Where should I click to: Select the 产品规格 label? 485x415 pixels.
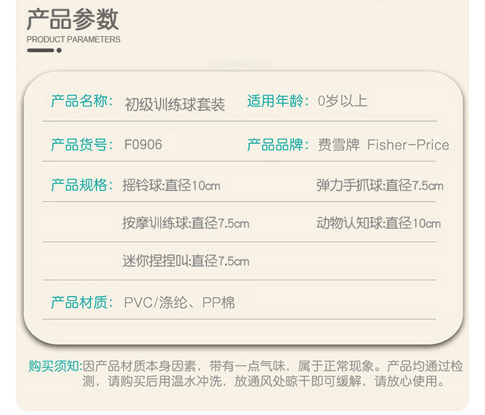pyautogui.click(x=82, y=185)
